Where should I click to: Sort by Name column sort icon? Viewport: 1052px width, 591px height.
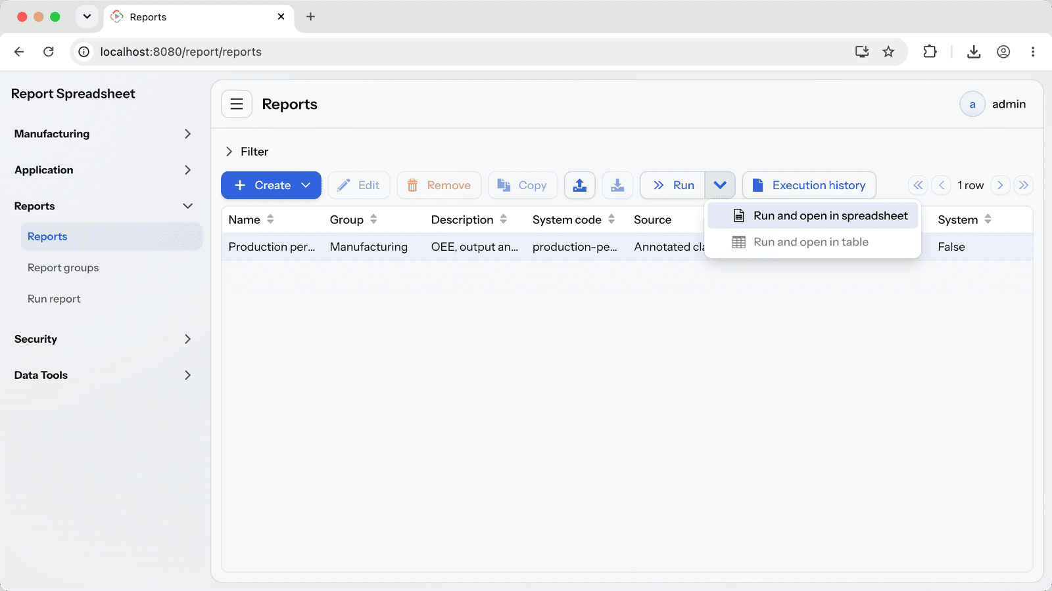coord(270,219)
